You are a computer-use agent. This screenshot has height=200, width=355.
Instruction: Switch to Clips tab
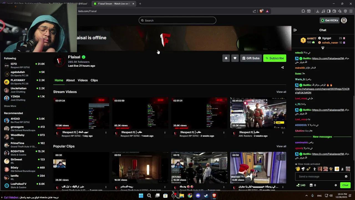click(94, 80)
